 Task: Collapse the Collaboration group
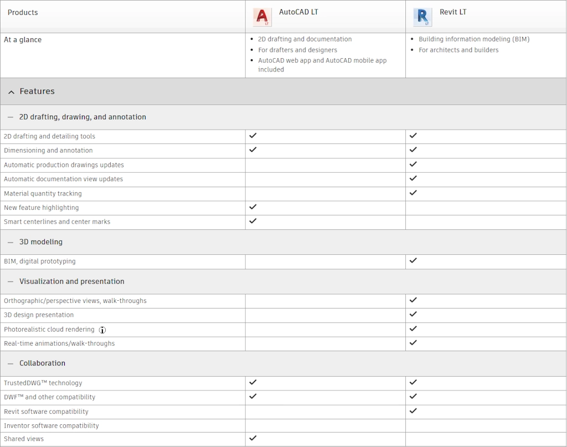coord(11,364)
